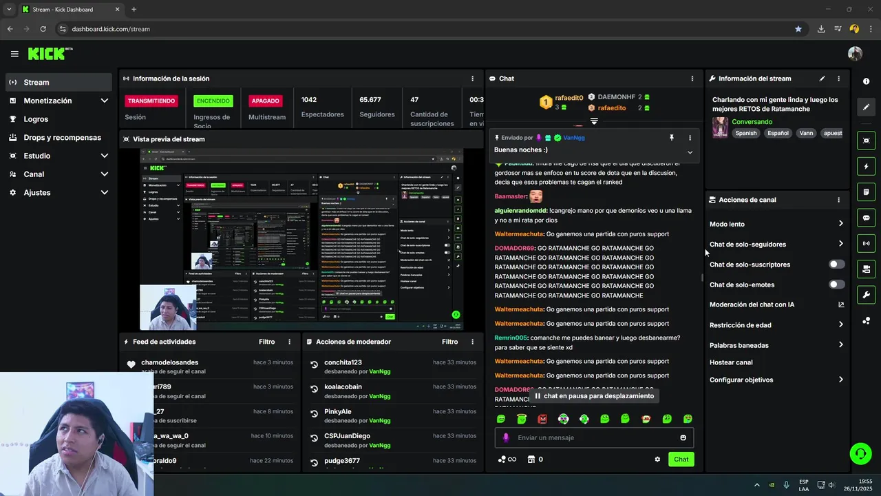The height and width of the screenshot is (496, 881).
Task: Click the shop icon with count 0
Action: (x=534, y=459)
